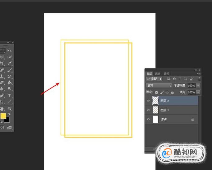Select the 图层 1 layer name
This screenshot has height=170, width=212.
[x=164, y=110]
